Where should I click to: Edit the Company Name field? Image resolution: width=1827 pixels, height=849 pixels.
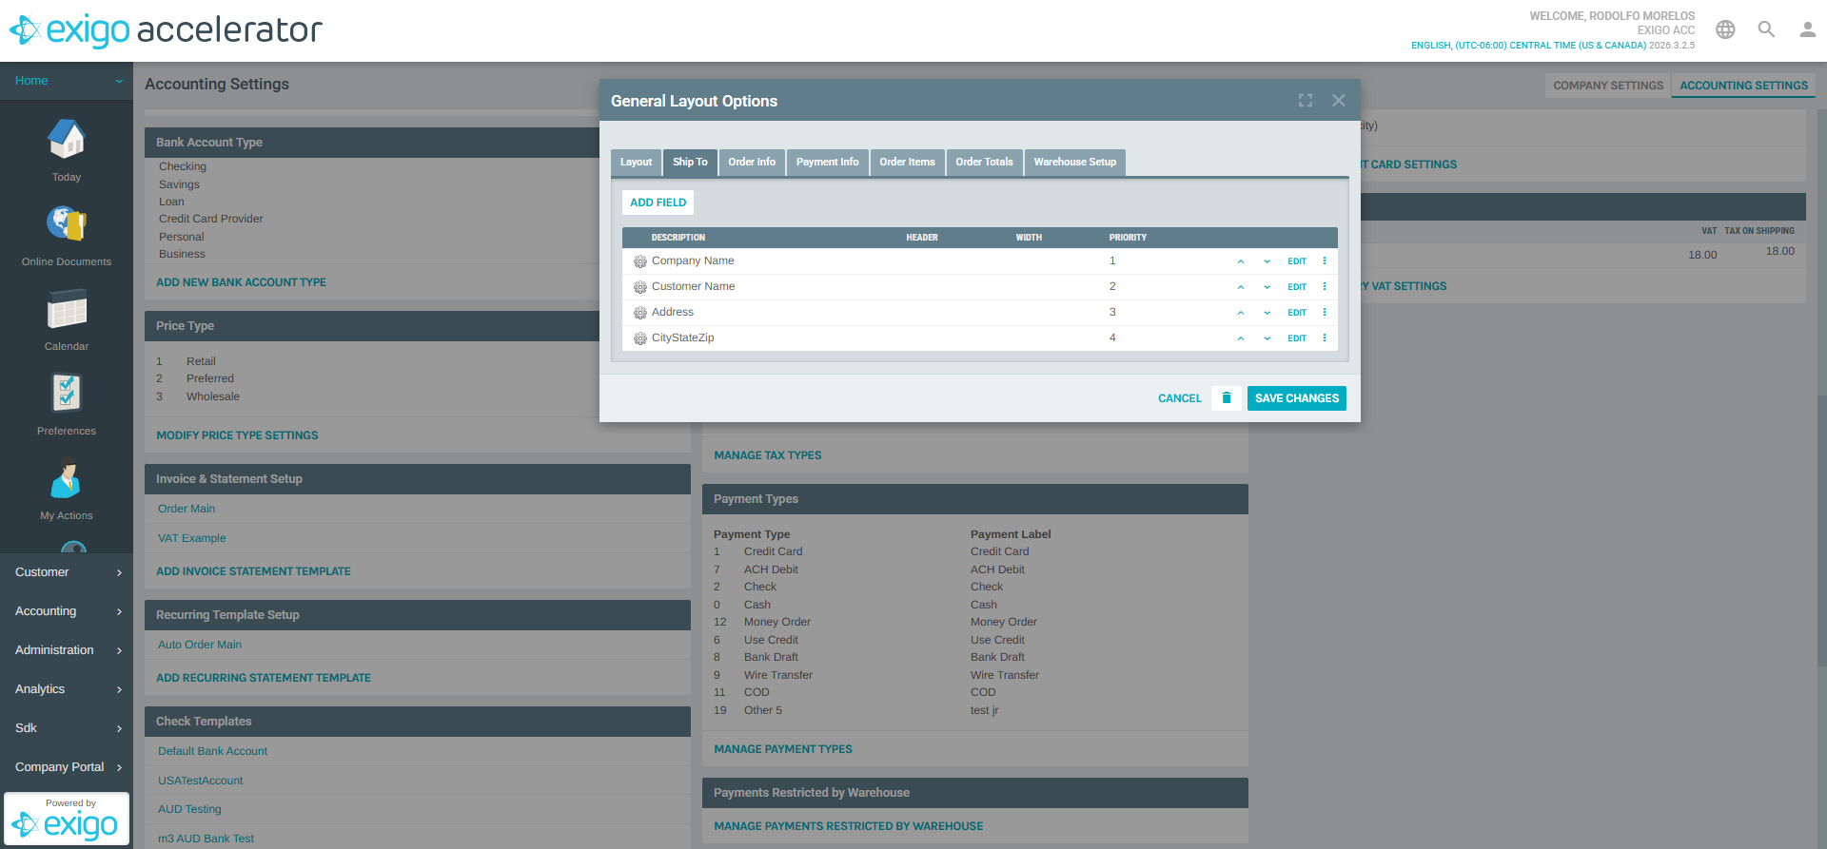pyautogui.click(x=1297, y=261)
